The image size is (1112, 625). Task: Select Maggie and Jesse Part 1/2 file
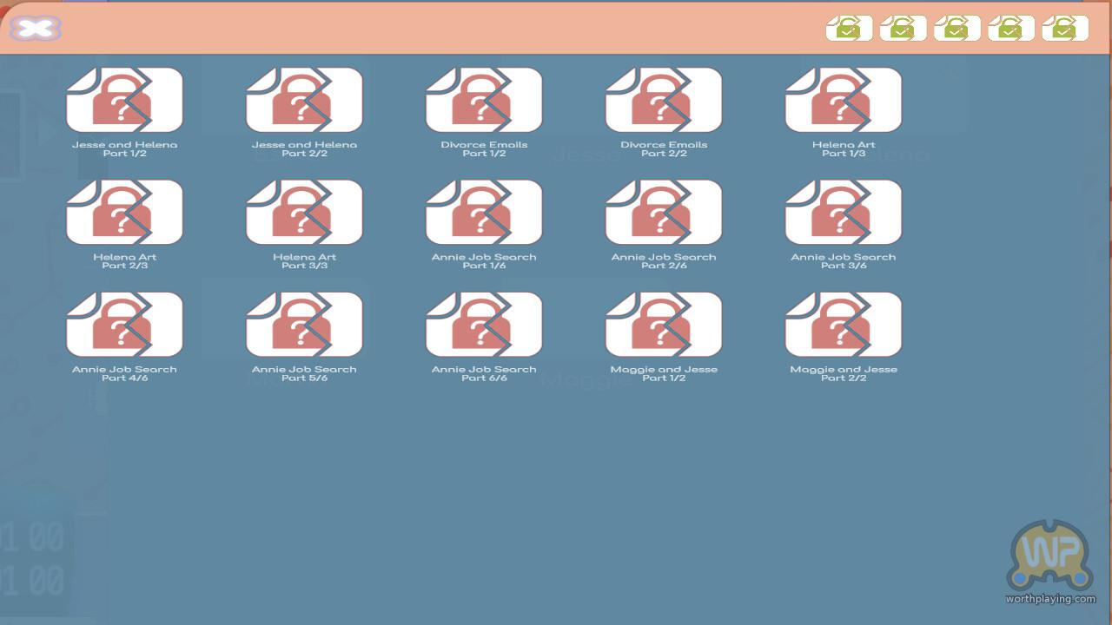click(664, 324)
